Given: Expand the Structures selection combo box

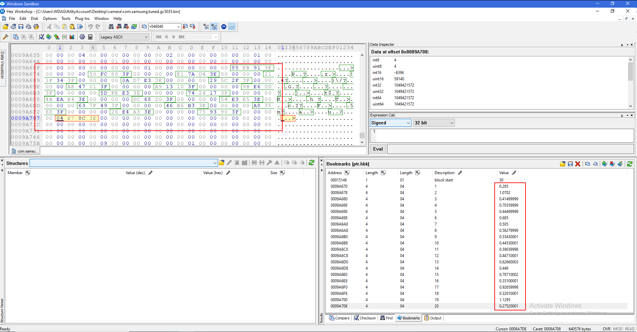Looking at the screenshot, I should (215, 163).
